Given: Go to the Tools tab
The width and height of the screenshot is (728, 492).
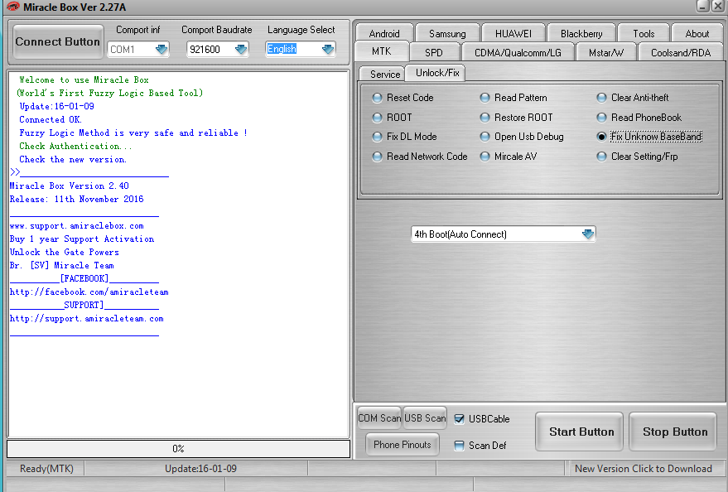Looking at the screenshot, I should pyautogui.click(x=644, y=34).
